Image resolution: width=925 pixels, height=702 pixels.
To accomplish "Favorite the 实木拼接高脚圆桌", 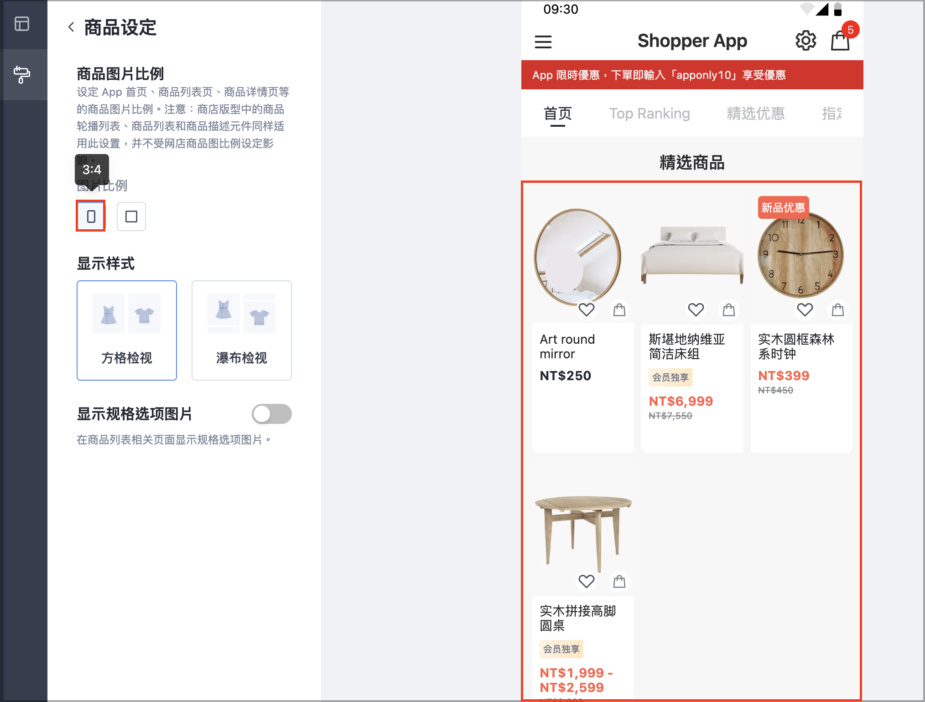I will (x=587, y=582).
